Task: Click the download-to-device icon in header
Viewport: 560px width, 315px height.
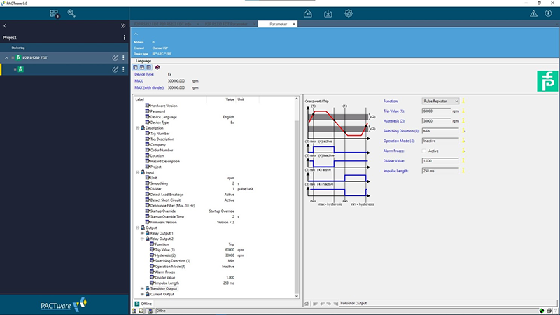Action: (x=328, y=13)
